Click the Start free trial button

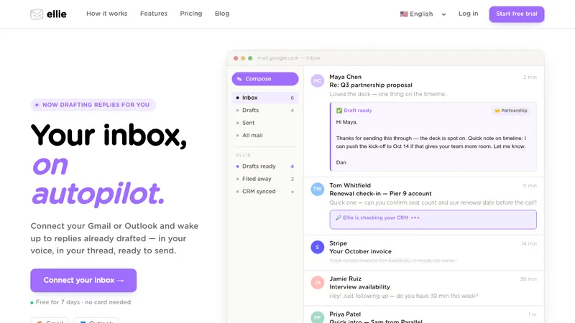(516, 14)
